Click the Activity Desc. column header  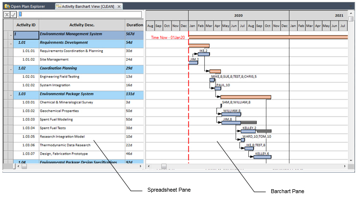(82, 25)
